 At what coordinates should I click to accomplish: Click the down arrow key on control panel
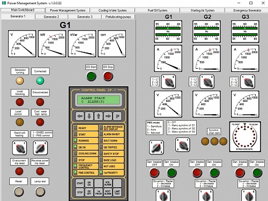pos(89,116)
